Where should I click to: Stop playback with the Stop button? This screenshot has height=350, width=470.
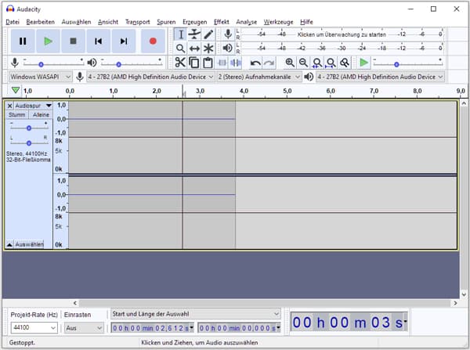pyautogui.click(x=73, y=41)
